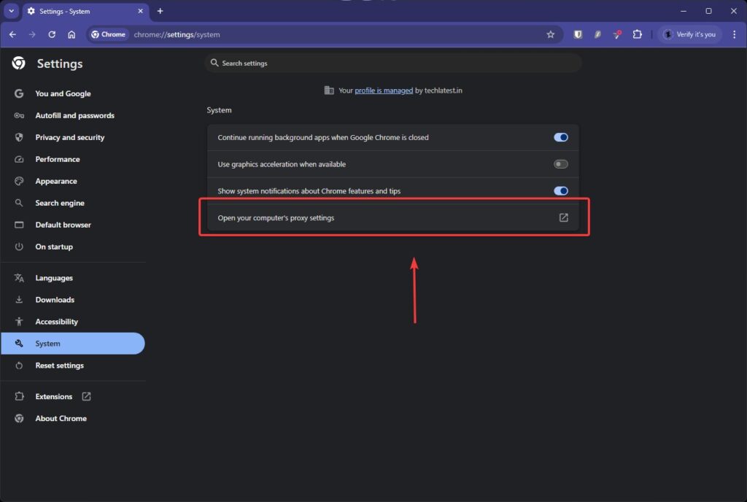Click the managed organization building icon
This screenshot has height=502, width=747.
click(329, 90)
